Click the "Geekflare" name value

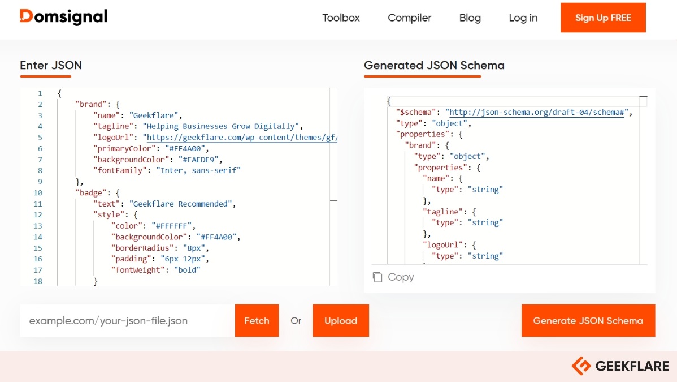[153, 115]
